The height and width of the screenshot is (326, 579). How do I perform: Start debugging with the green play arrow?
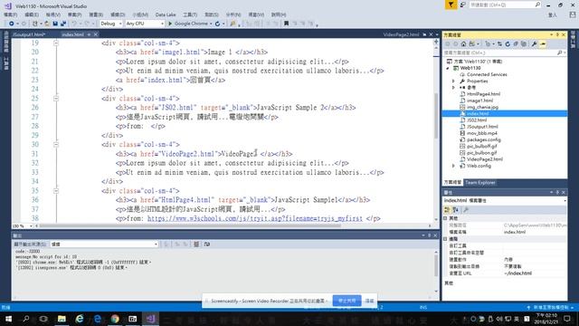[170, 24]
